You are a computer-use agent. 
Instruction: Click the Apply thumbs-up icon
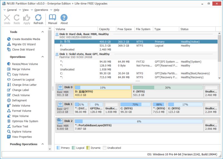(x=26, y=18)
